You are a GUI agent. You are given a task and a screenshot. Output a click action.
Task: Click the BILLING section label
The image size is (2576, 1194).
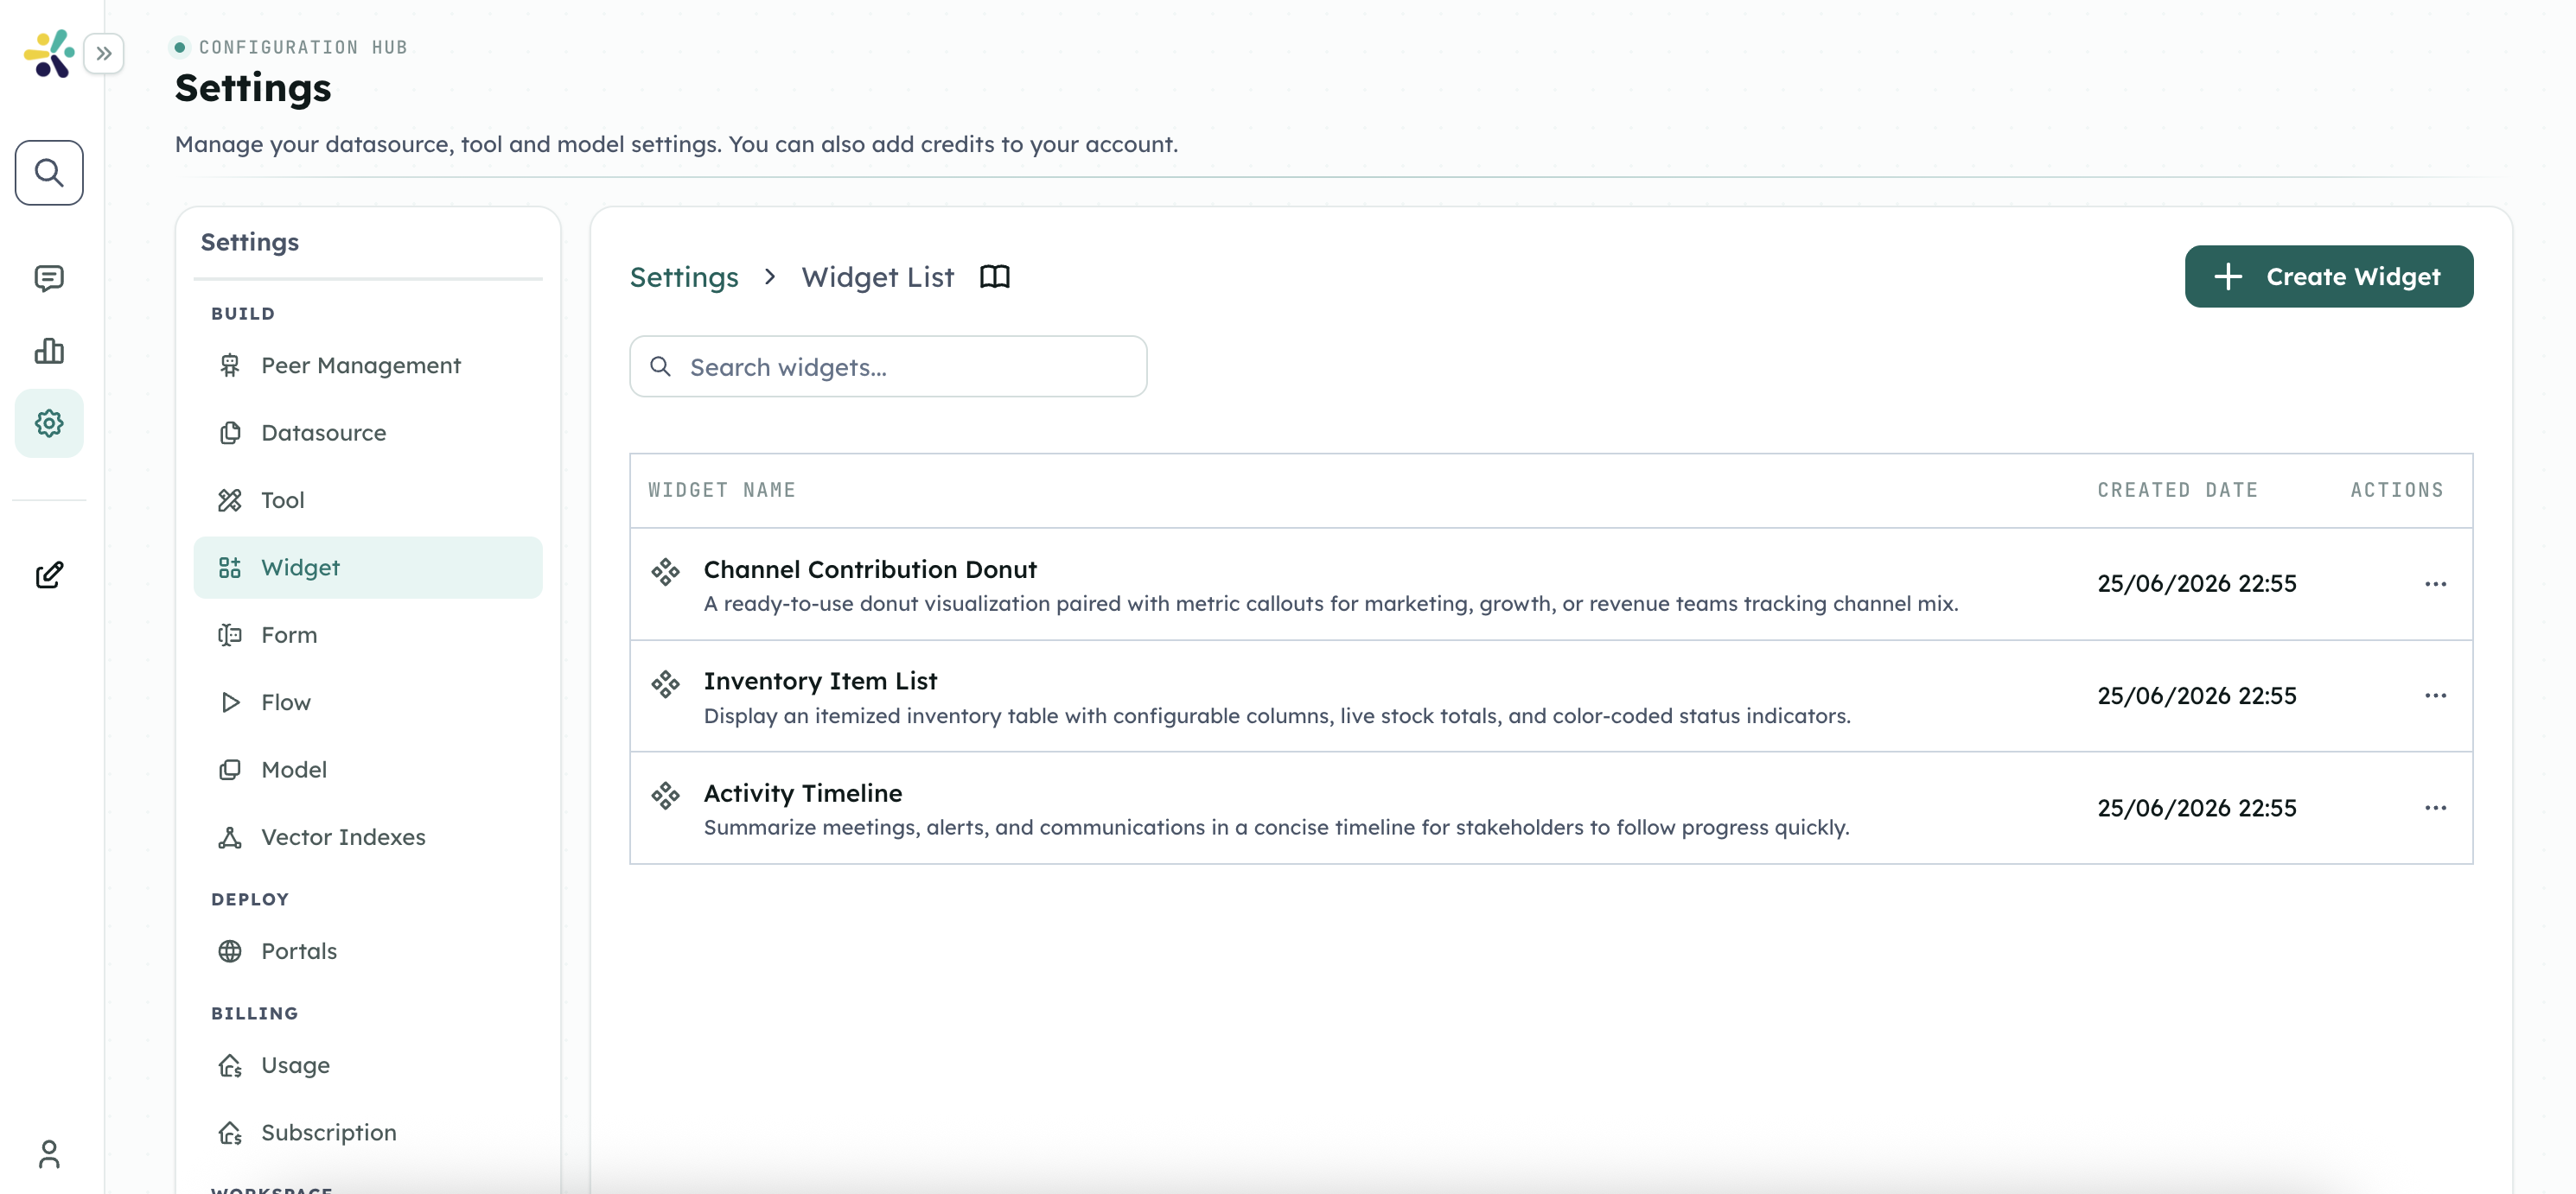click(255, 1013)
